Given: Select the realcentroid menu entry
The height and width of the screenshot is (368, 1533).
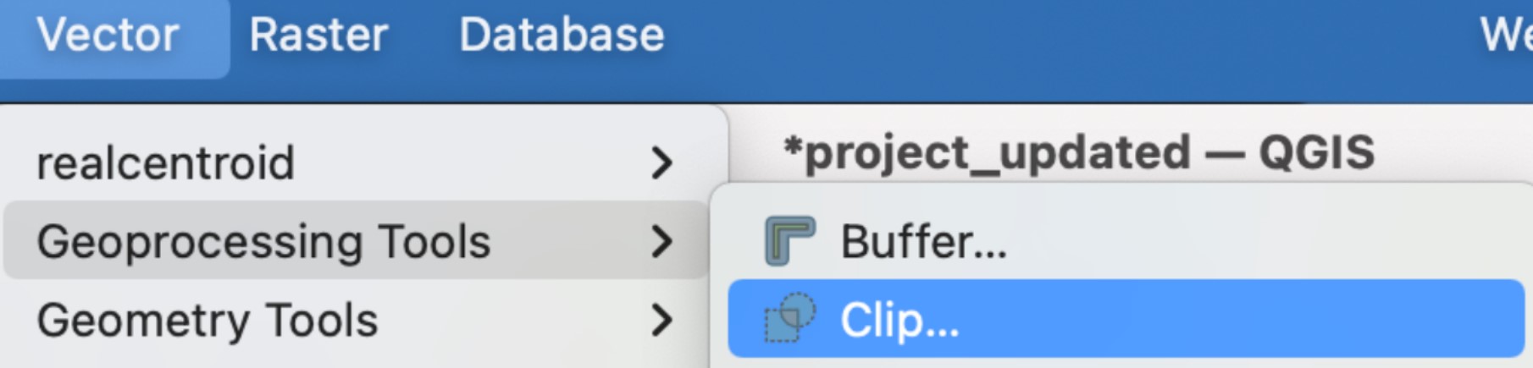Looking at the screenshot, I should 166,162.
